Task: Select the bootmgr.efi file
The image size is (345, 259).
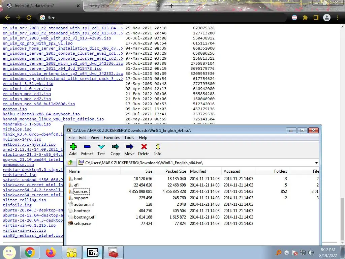Action: (x=193, y=217)
